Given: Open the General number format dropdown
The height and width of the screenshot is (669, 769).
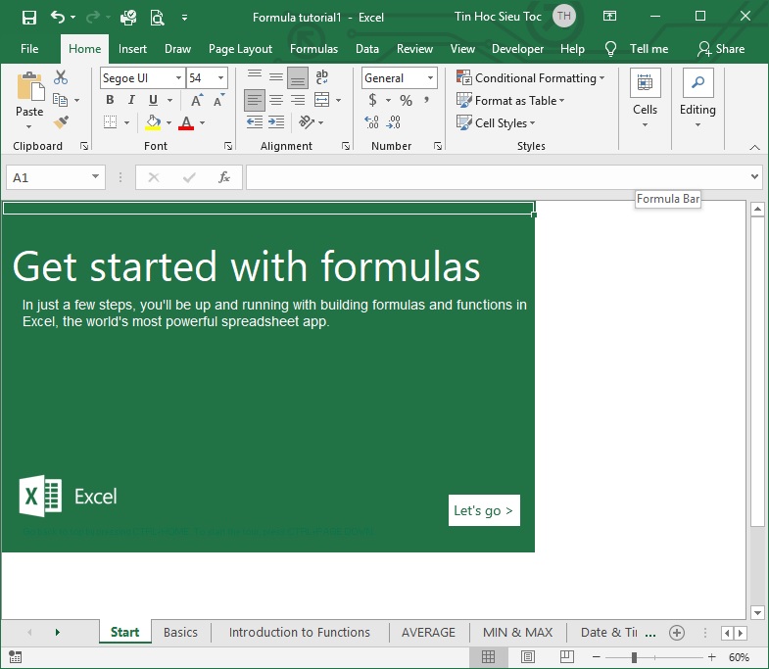Looking at the screenshot, I should (x=430, y=78).
